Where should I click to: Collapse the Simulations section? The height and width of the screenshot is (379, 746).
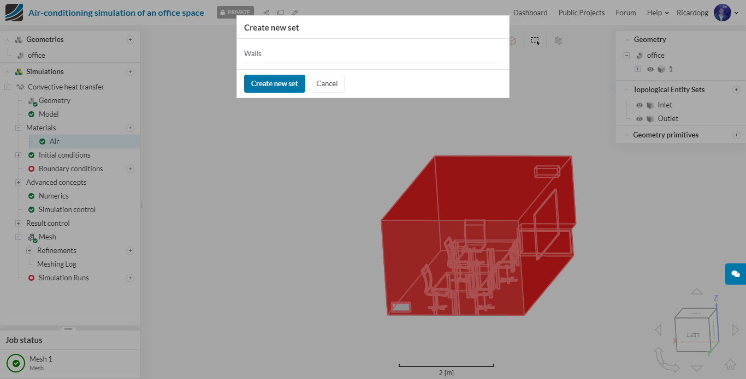pos(7,71)
